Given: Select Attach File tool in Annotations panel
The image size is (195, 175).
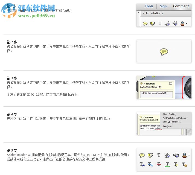Looking at the screenshot, I should pos(167,24).
